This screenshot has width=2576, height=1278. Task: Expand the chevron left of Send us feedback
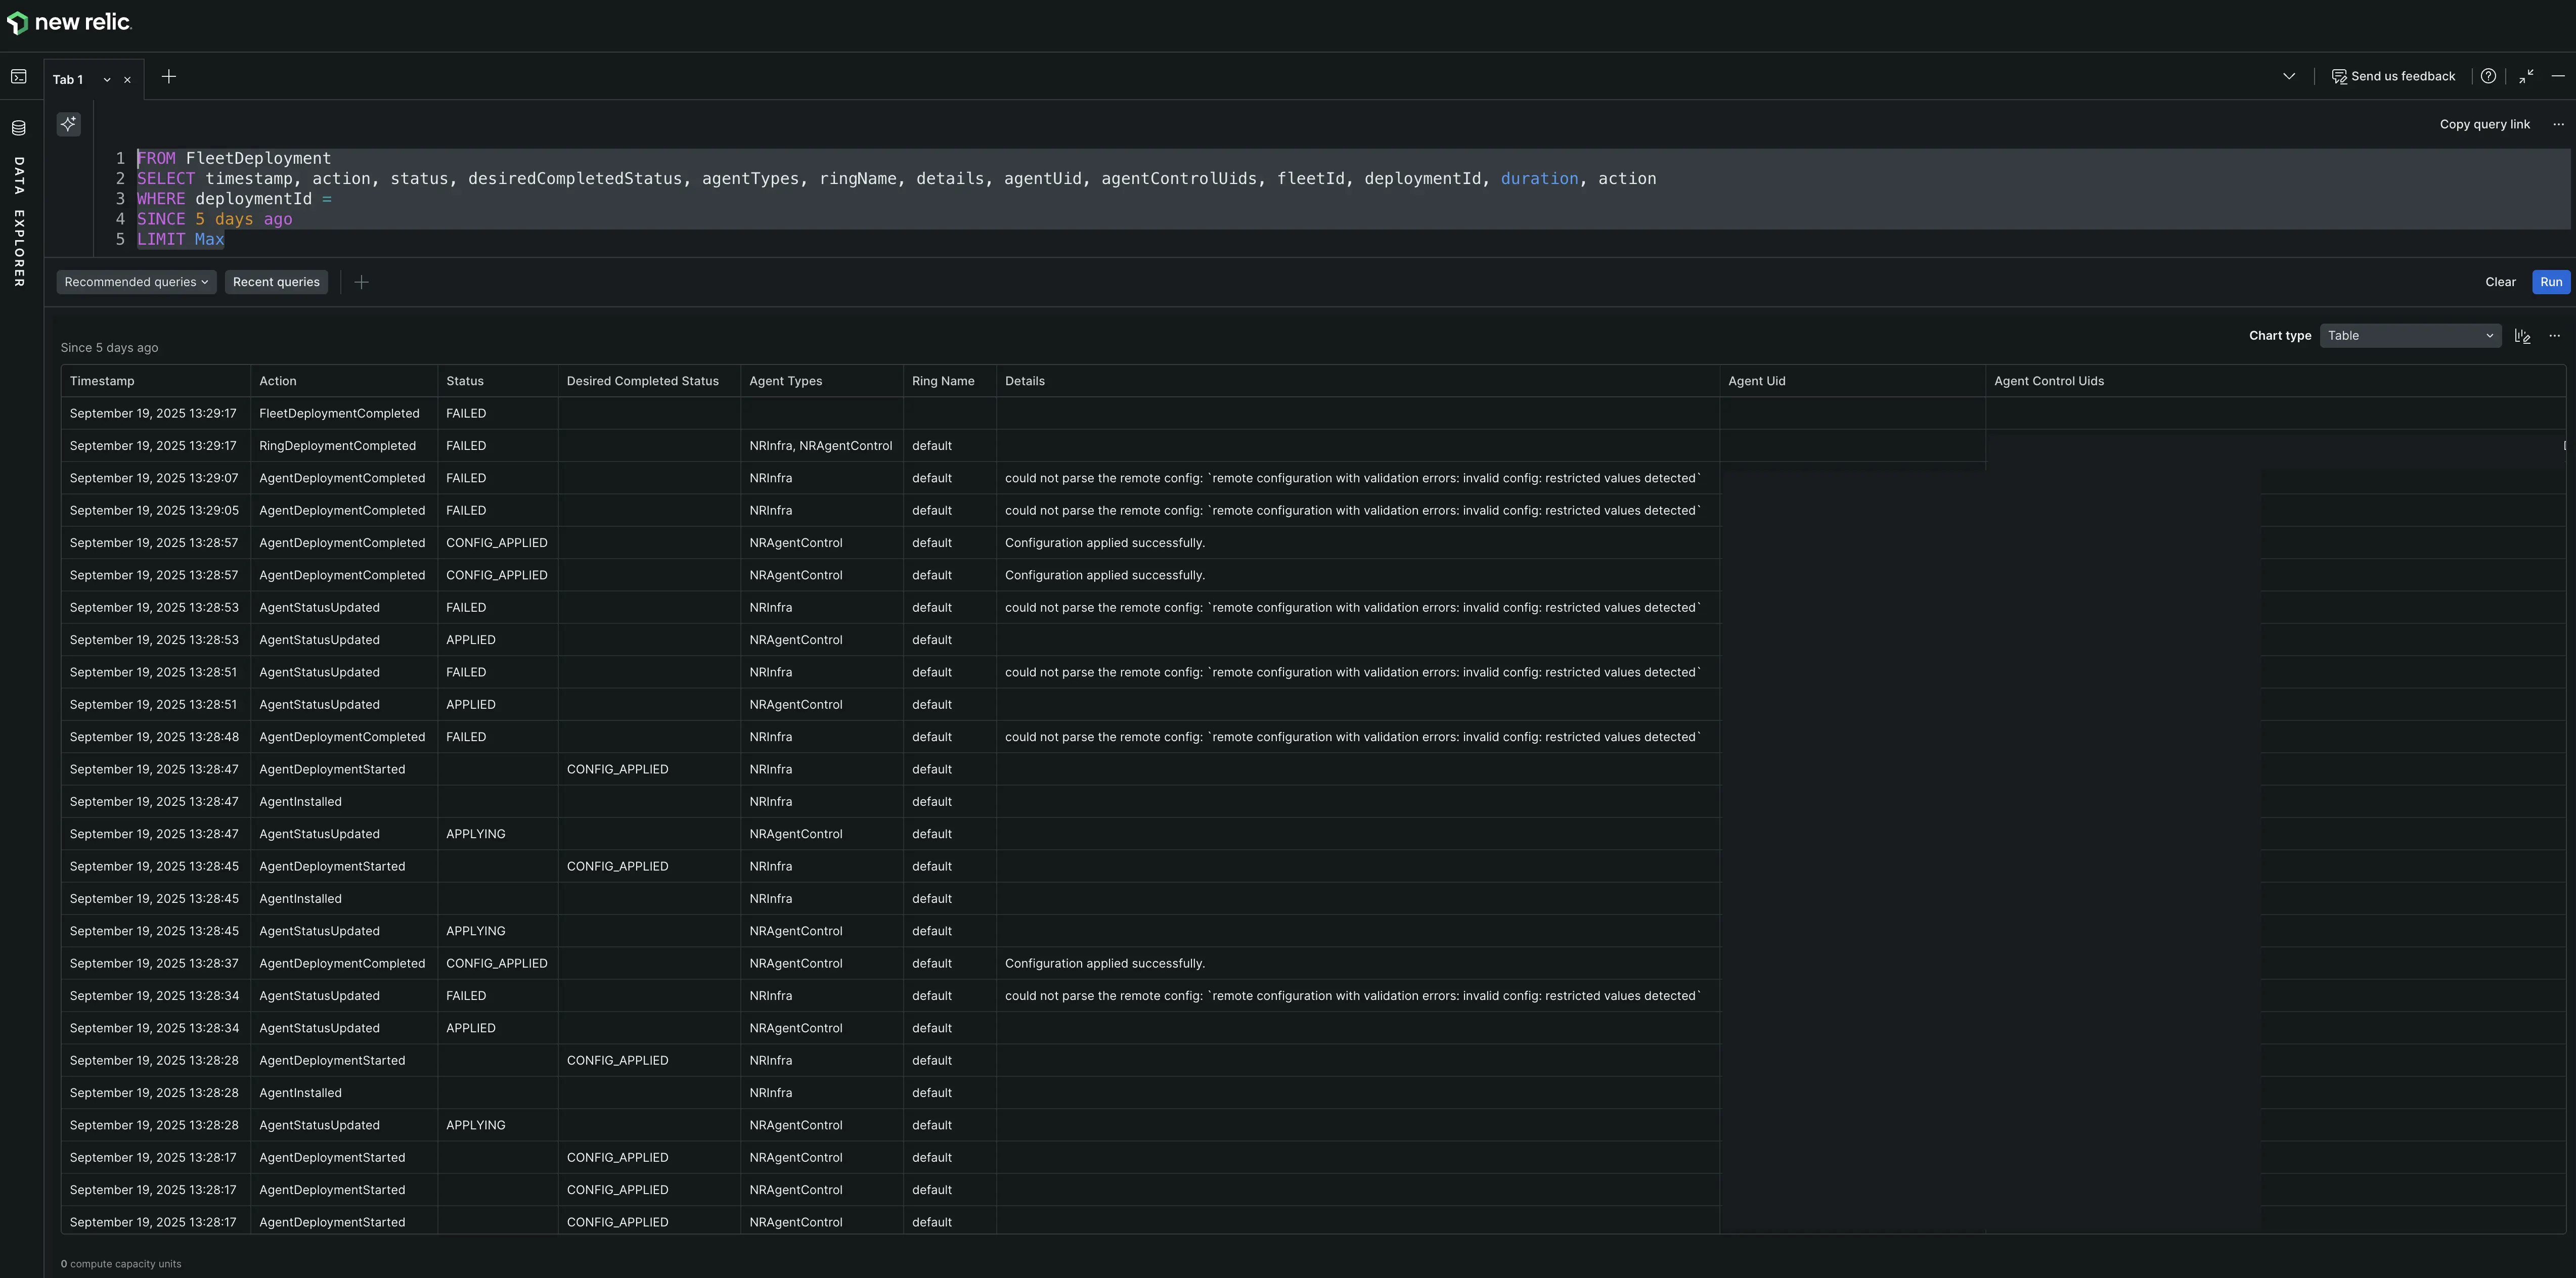coord(2289,76)
